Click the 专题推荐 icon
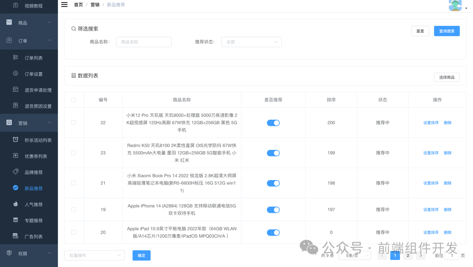The height and width of the screenshot is (267, 473). [x=16, y=220]
